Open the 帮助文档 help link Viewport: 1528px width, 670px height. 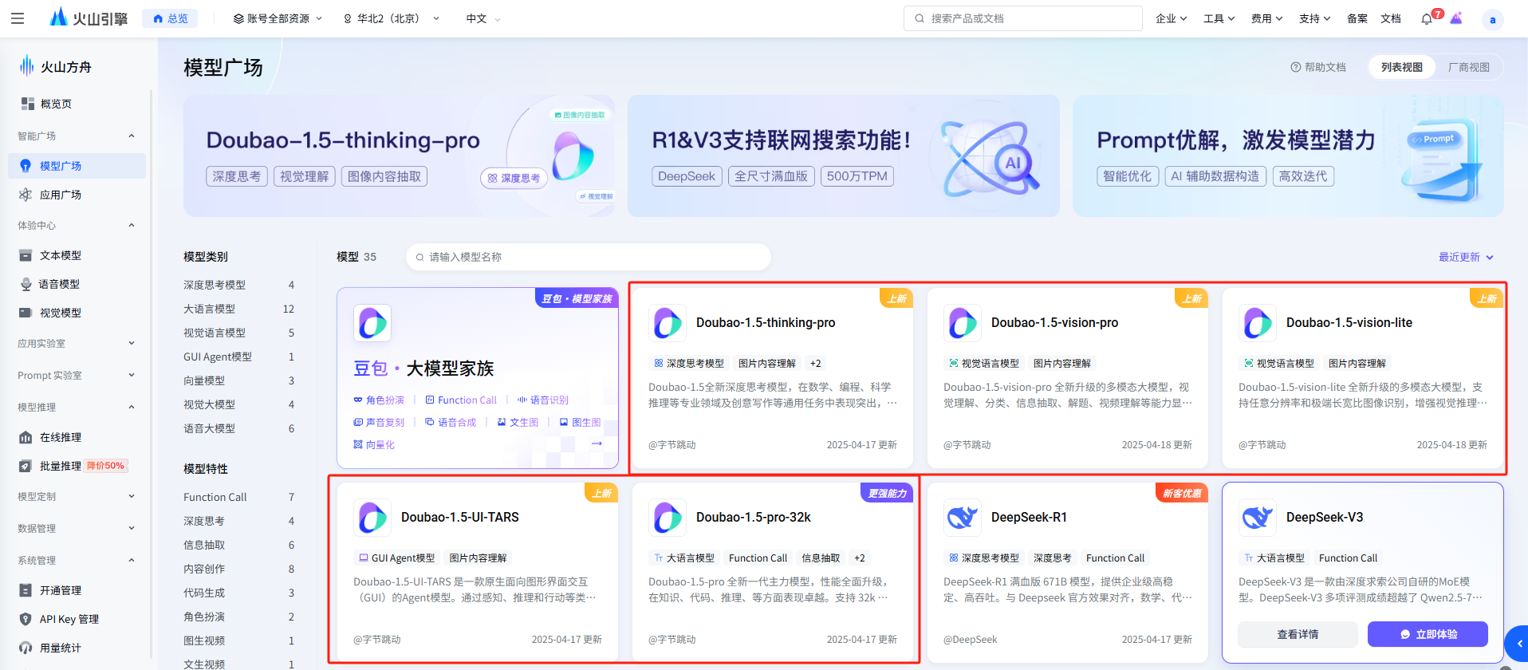1318,67
